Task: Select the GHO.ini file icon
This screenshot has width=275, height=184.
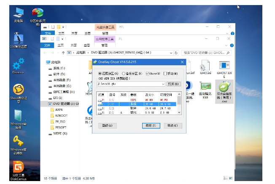Action: [x=205, y=67]
